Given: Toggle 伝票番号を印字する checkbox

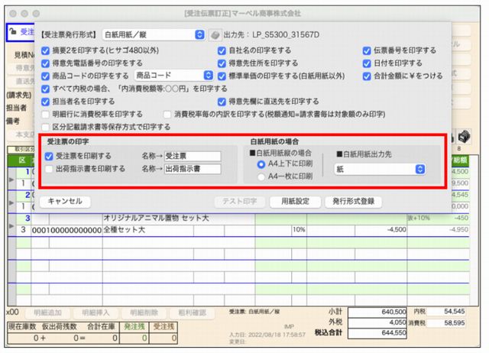Looking at the screenshot, I should click(367, 51).
